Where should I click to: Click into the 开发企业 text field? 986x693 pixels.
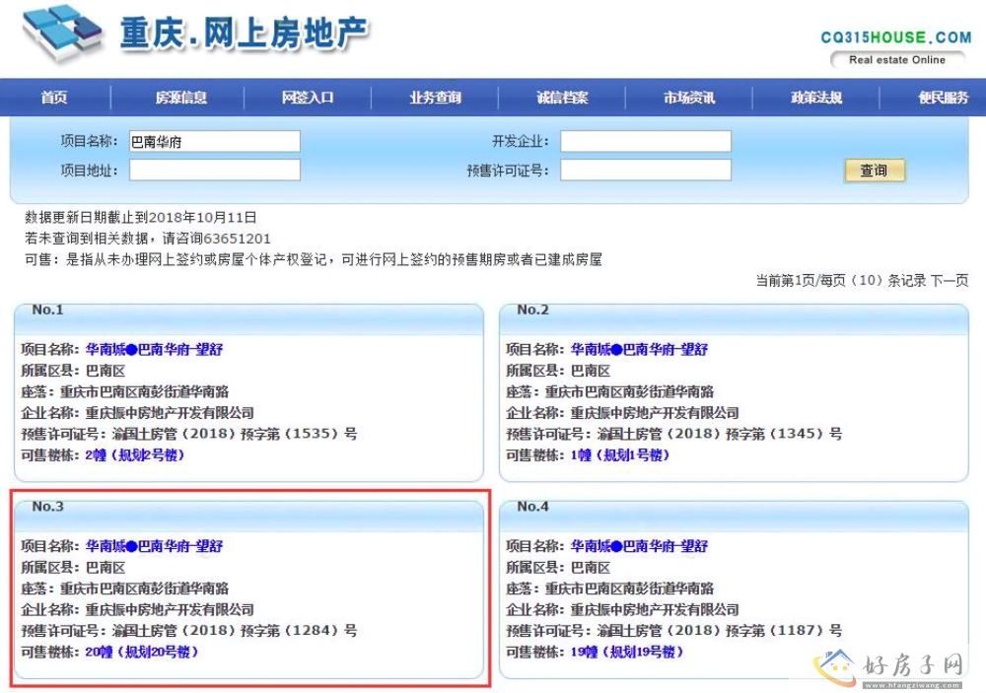click(x=646, y=142)
